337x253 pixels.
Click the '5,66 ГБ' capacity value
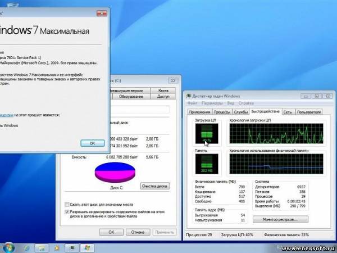click(152, 157)
